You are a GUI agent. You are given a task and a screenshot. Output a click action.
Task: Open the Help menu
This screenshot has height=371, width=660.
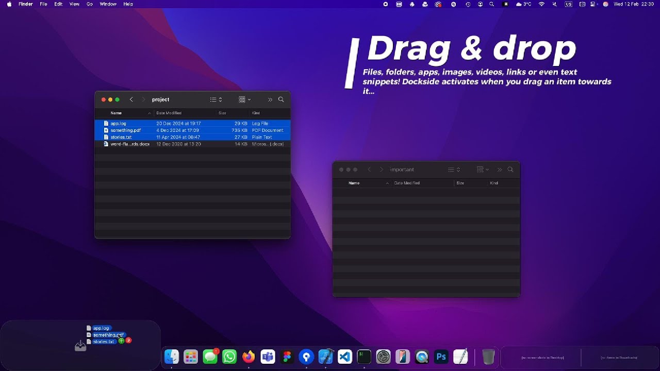[x=128, y=4]
